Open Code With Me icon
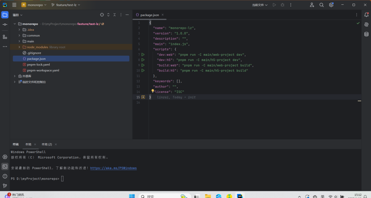371x198 pixels. pyautogui.click(x=312, y=5)
